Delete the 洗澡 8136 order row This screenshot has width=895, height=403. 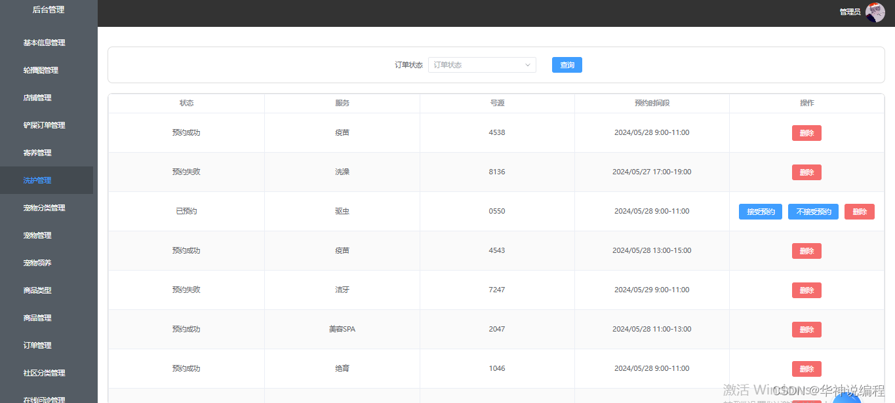806,172
